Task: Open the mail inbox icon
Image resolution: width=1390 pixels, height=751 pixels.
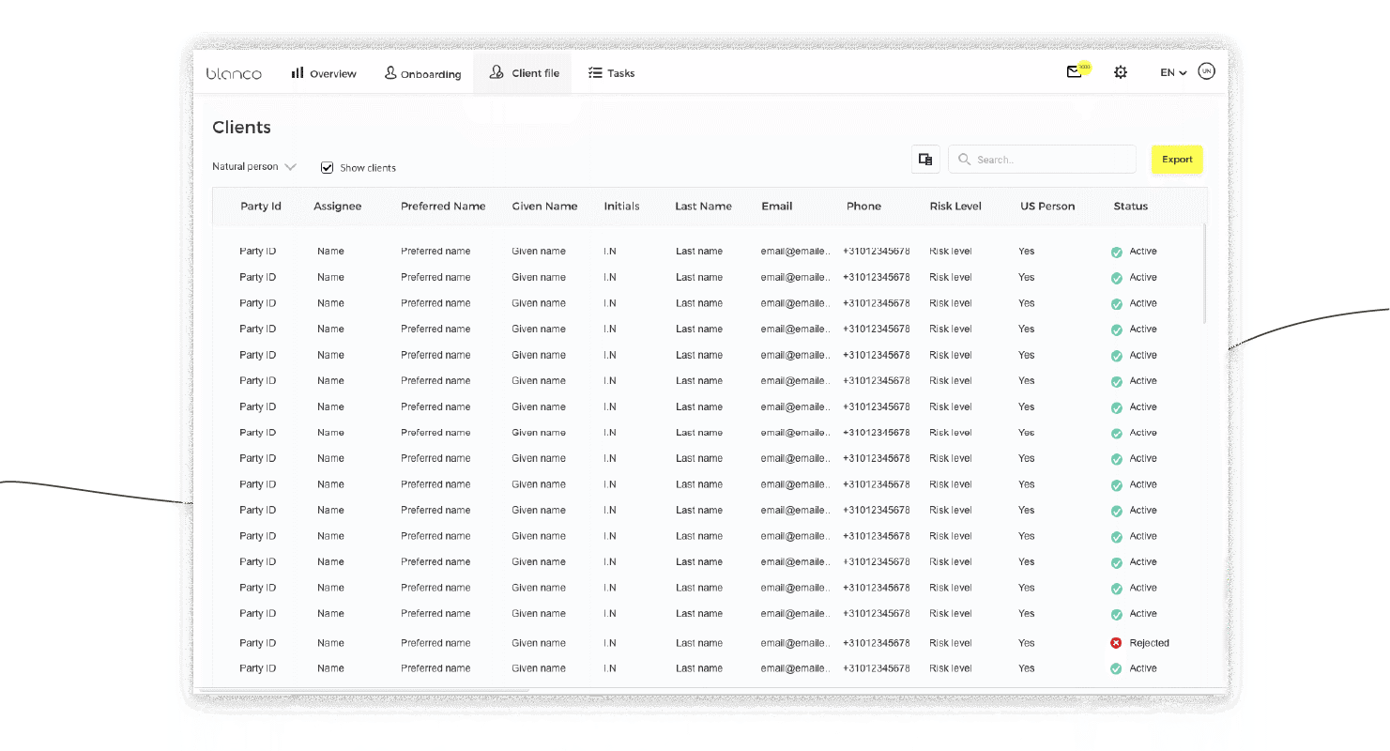Action: pyautogui.click(x=1075, y=72)
